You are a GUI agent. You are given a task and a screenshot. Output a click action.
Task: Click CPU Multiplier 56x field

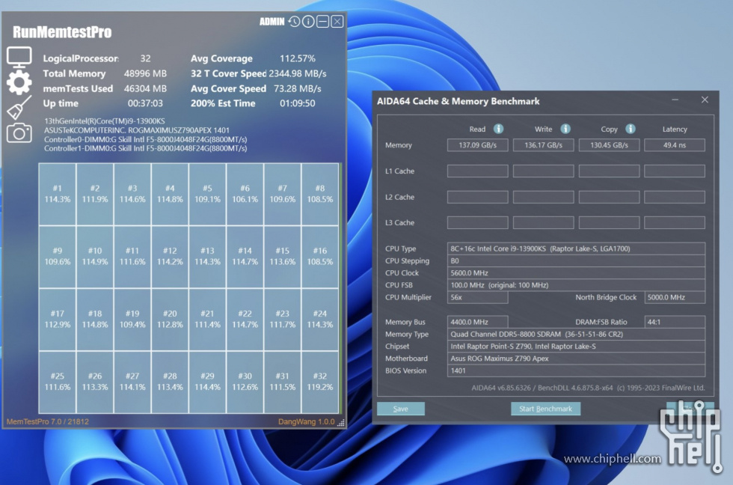[477, 297]
